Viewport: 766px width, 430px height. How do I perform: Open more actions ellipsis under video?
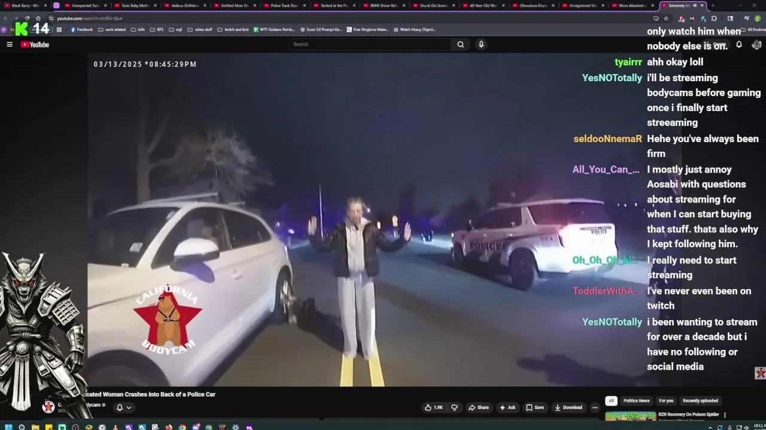(595, 407)
